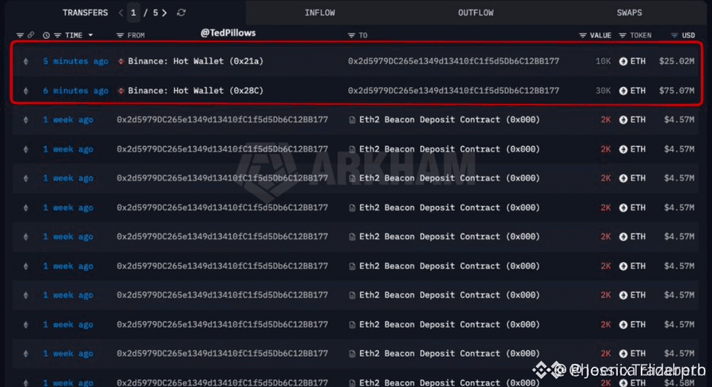Click the FROM column header label

click(136, 35)
